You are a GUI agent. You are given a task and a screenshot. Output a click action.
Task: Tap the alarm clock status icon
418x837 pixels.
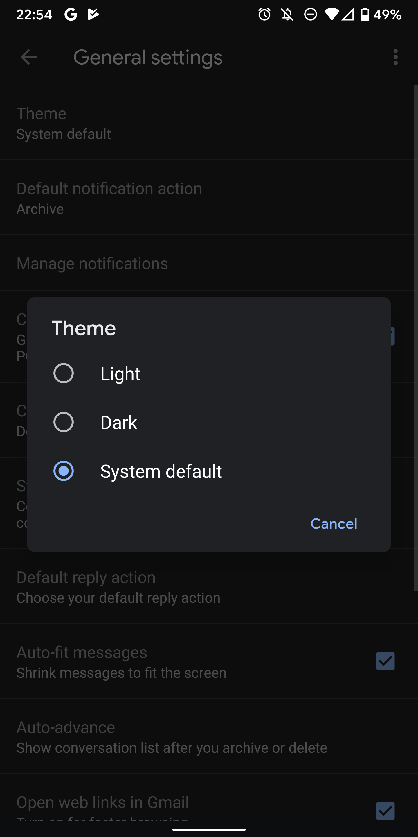point(264,15)
